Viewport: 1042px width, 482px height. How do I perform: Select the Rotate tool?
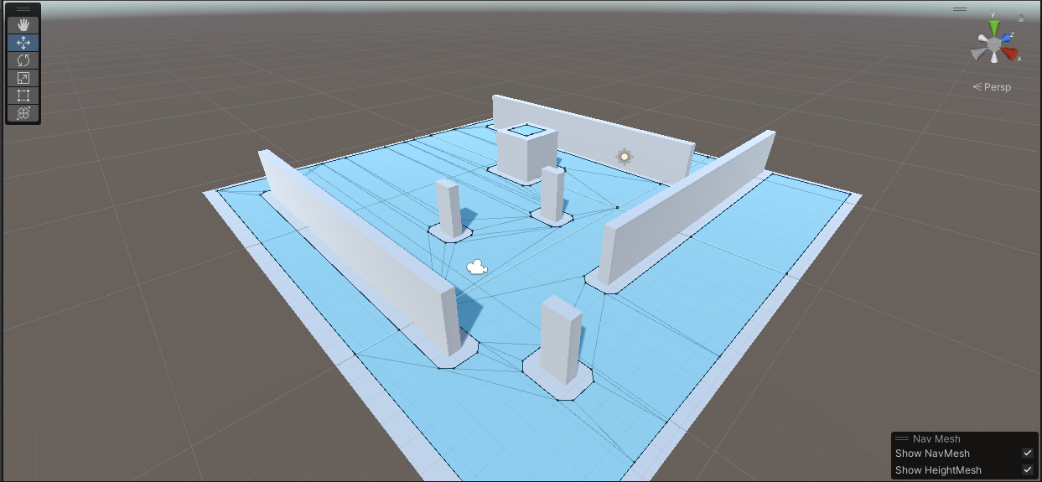(x=23, y=60)
